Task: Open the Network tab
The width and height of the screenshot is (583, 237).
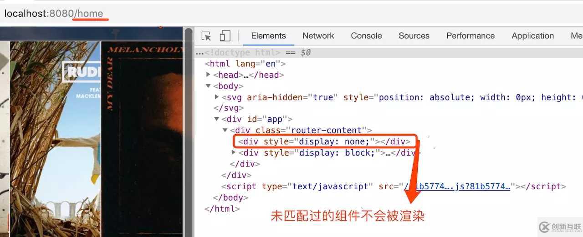Action: [318, 36]
